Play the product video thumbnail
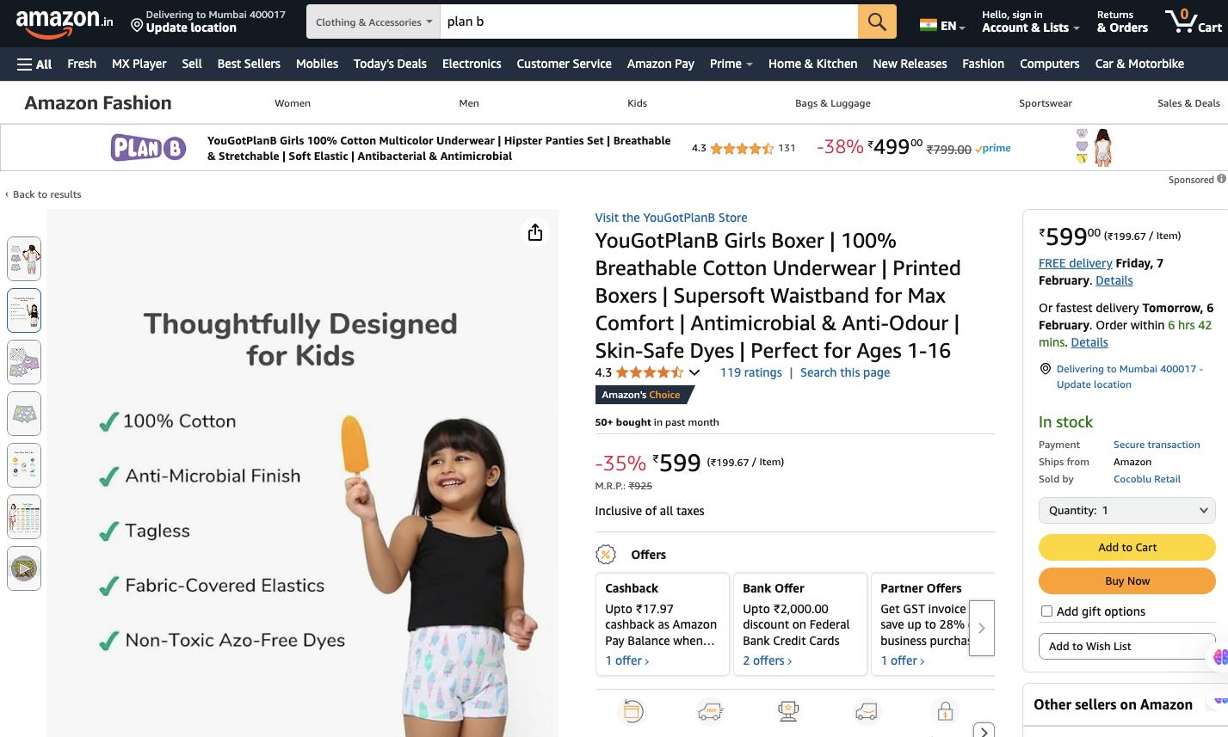Image resolution: width=1228 pixels, height=737 pixels. pos(24,568)
